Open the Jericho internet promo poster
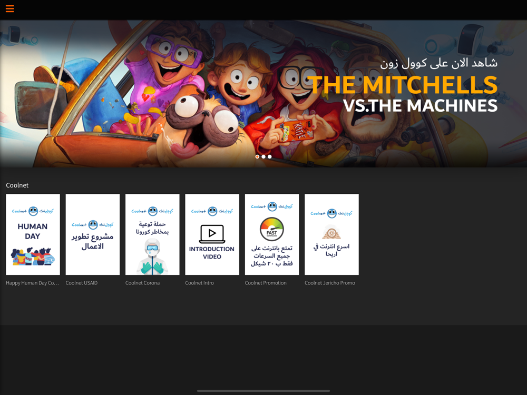 [x=331, y=234]
